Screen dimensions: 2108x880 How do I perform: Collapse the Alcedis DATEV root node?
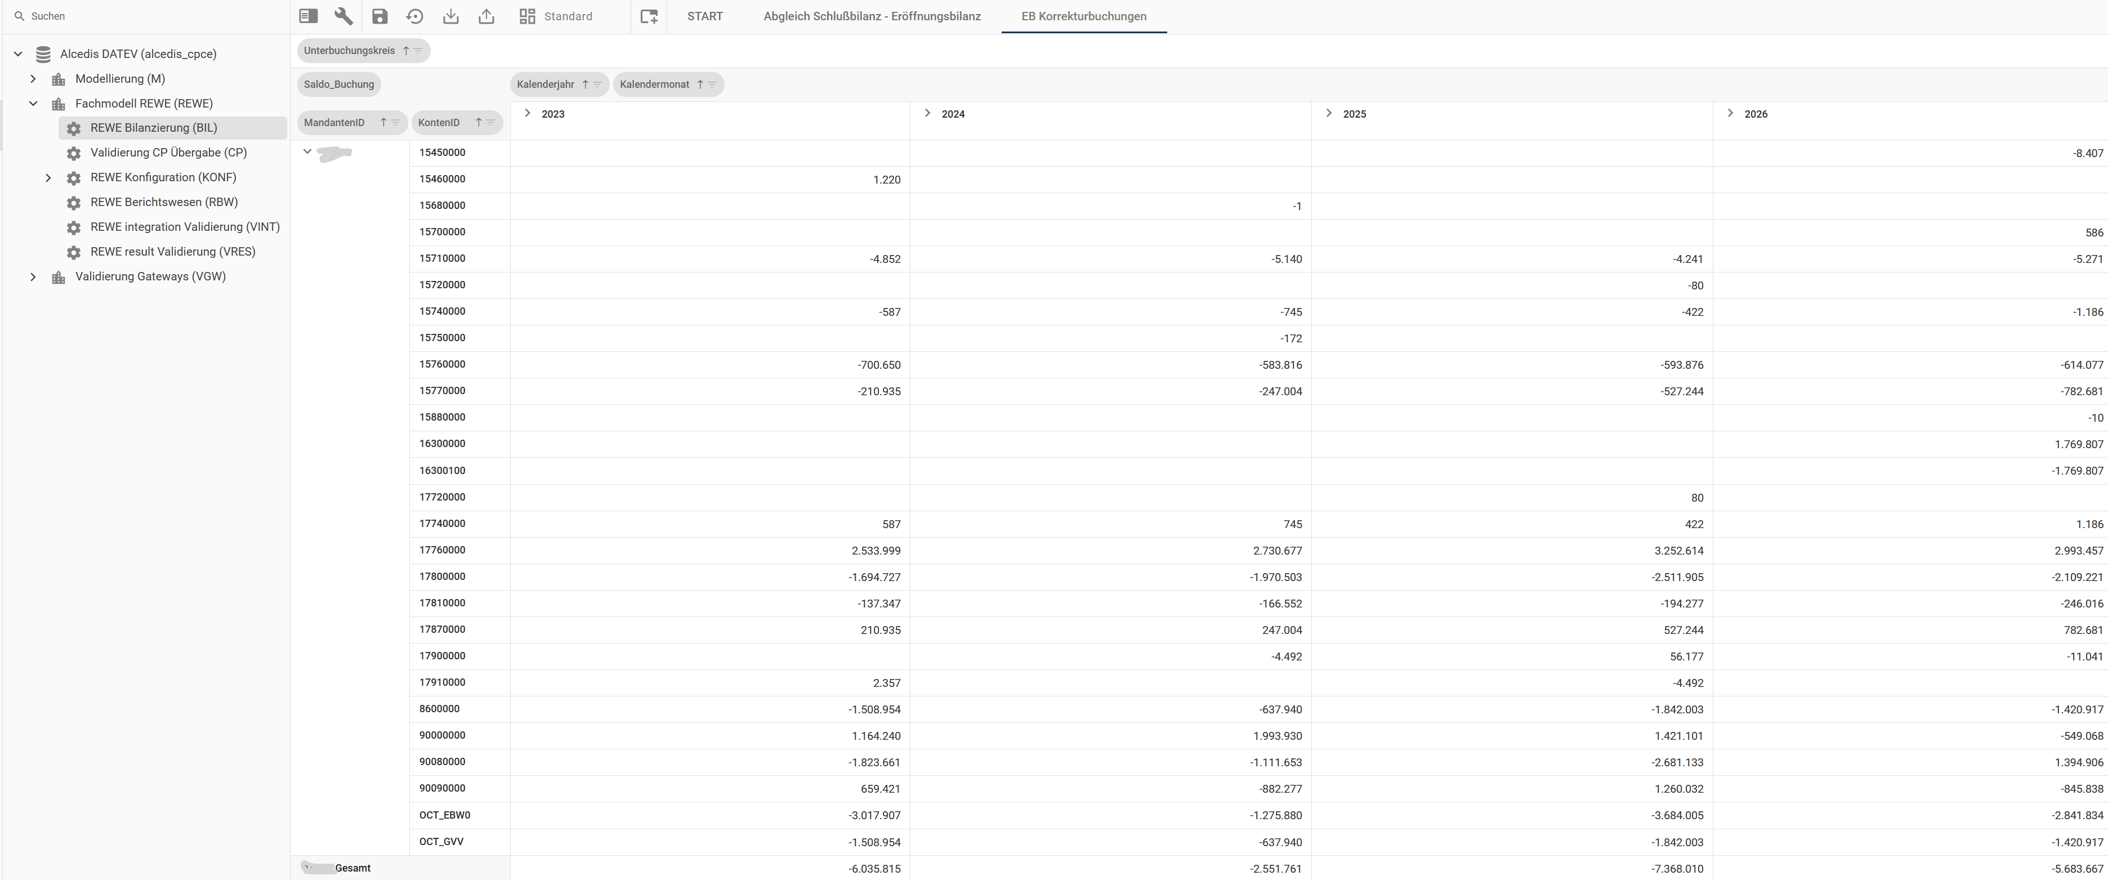pyautogui.click(x=18, y=54)
